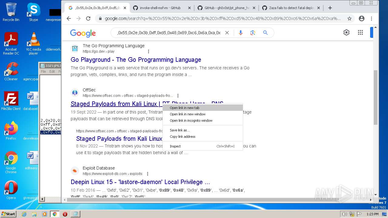Open FileZilla Client desktop icon
388x218 pixels.
coord(11,101)
